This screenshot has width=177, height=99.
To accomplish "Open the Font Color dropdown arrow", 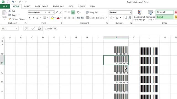I will click(61, 18).
